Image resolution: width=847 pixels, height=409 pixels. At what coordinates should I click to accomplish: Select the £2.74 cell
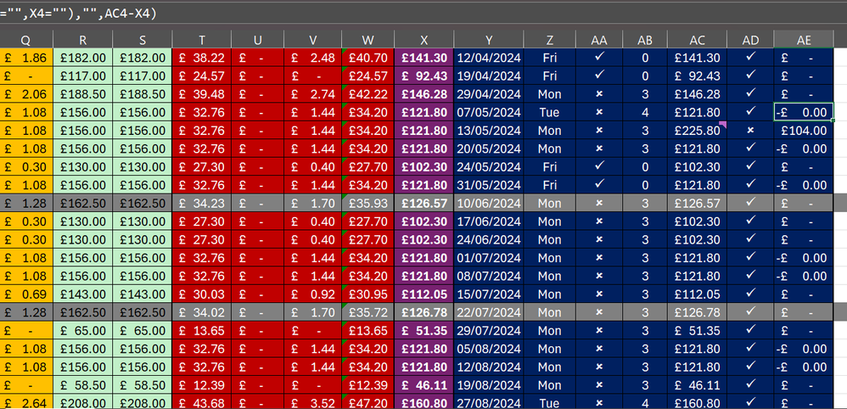(x=313, y=94)
